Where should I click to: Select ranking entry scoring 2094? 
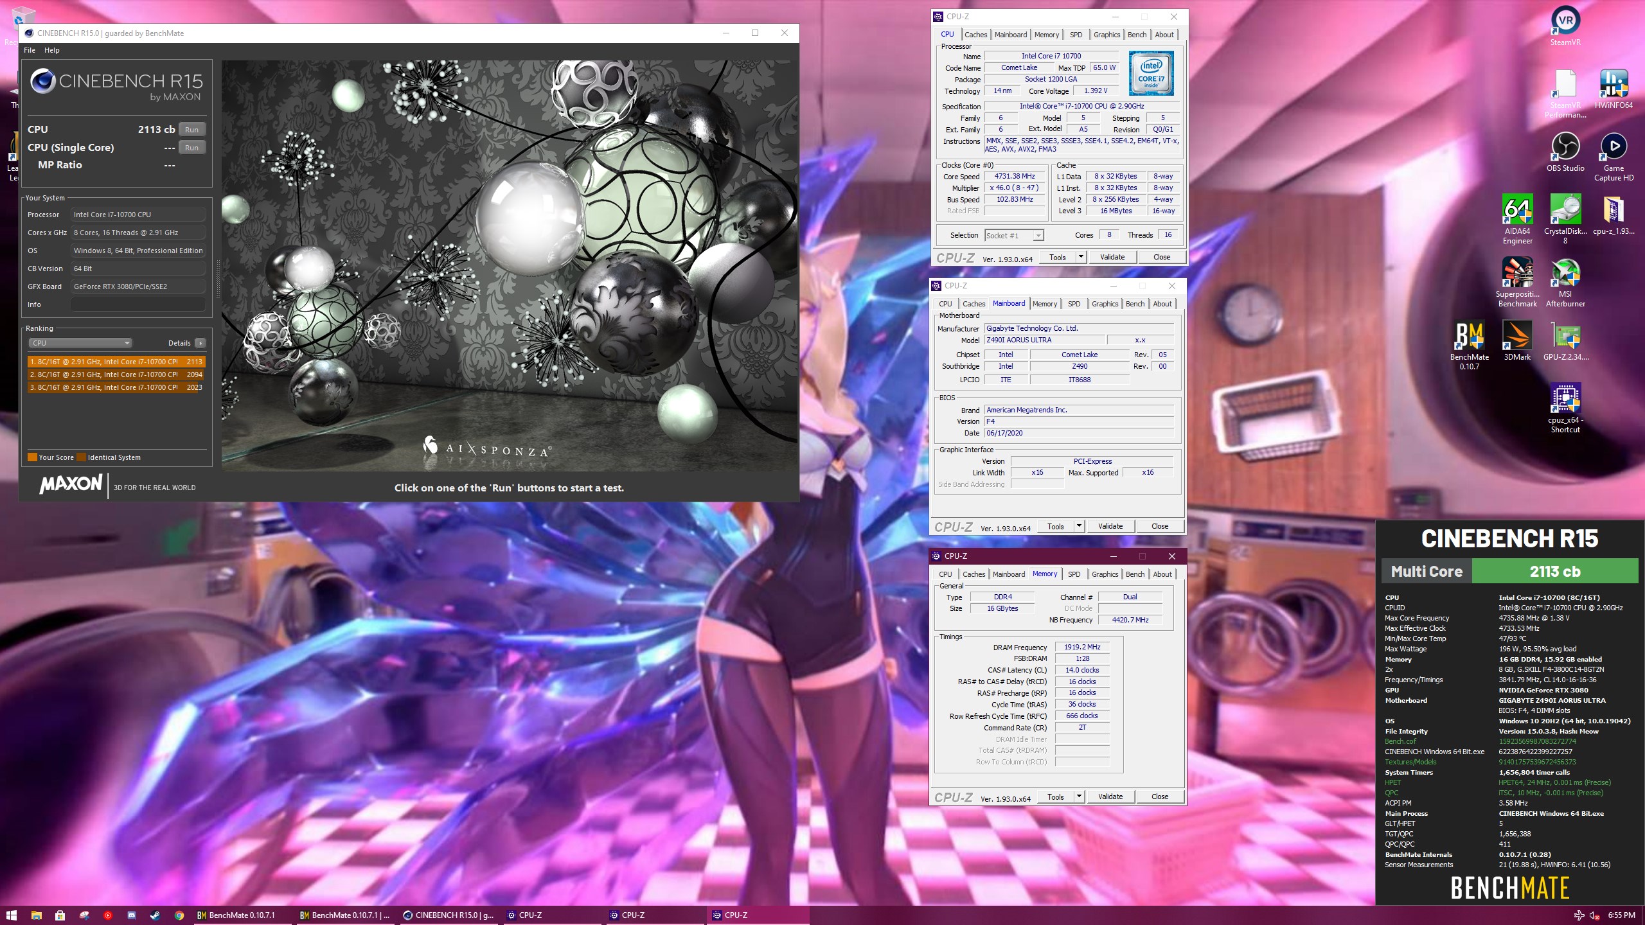tap(116, 374)
